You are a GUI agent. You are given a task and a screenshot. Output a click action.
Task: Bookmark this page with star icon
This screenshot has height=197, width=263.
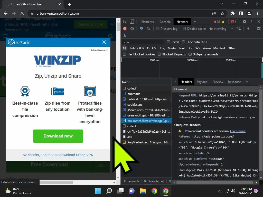tap(222, 13)
